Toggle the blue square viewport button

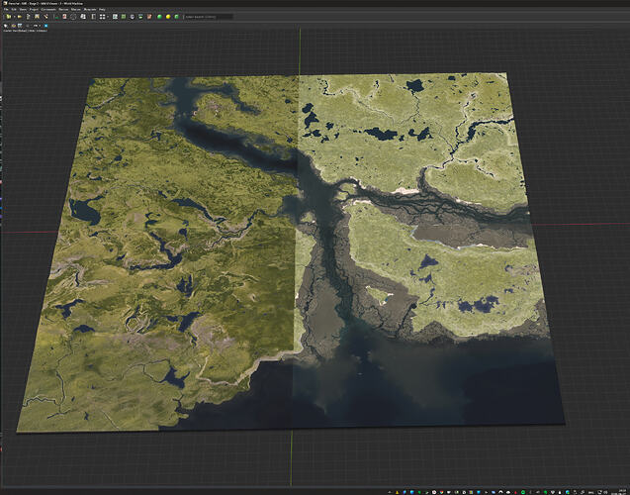pyautogui.click(x=45, y=26)
